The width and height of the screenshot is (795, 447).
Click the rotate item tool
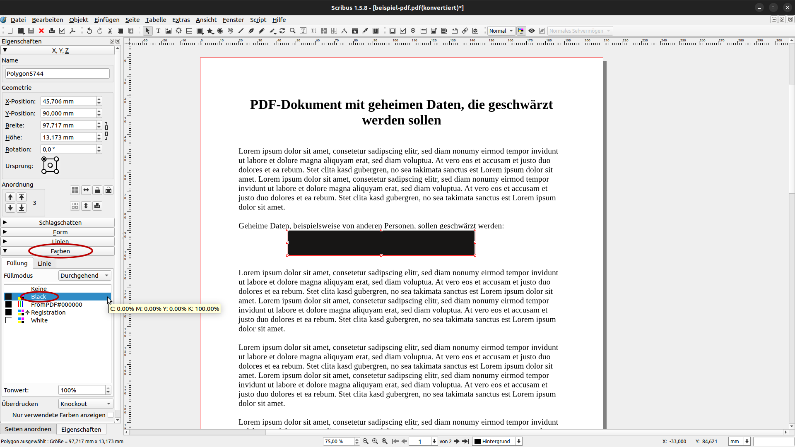(282, 31)
